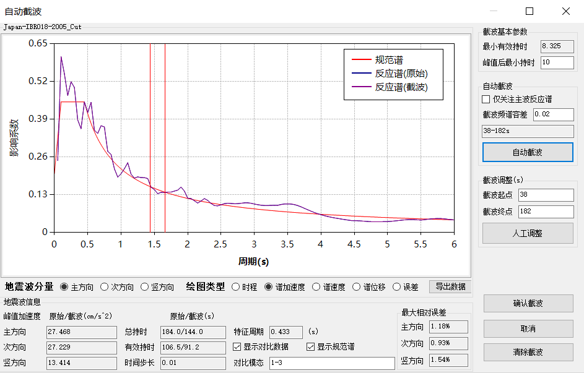Click the 人工调整 button
This screenshot has width=584, height=373.
click(528, 233)
